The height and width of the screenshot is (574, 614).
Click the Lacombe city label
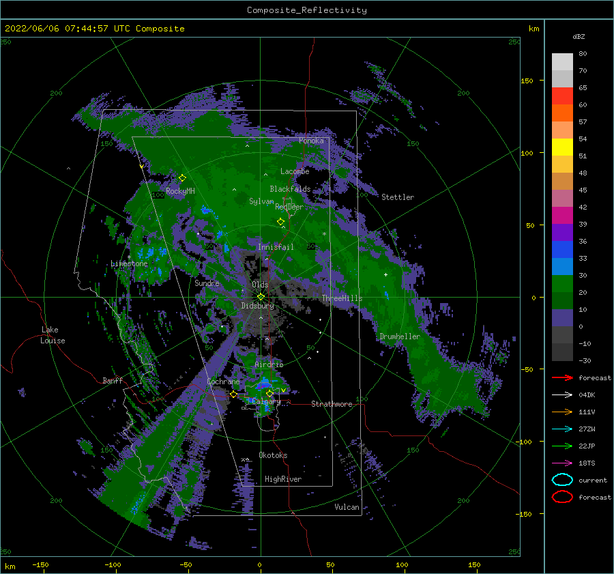coord(295,171)
